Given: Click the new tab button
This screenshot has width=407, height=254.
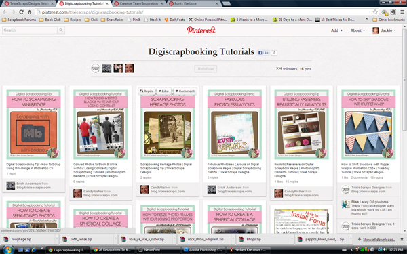Looking at the screenshot, I should point(227,3).
